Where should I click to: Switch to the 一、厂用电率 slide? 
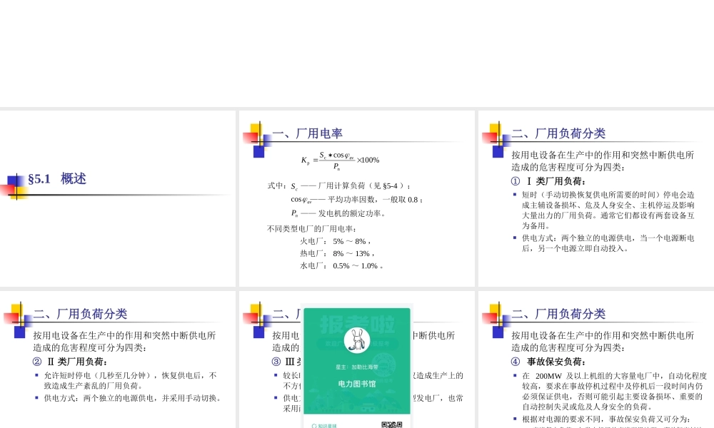307,133
